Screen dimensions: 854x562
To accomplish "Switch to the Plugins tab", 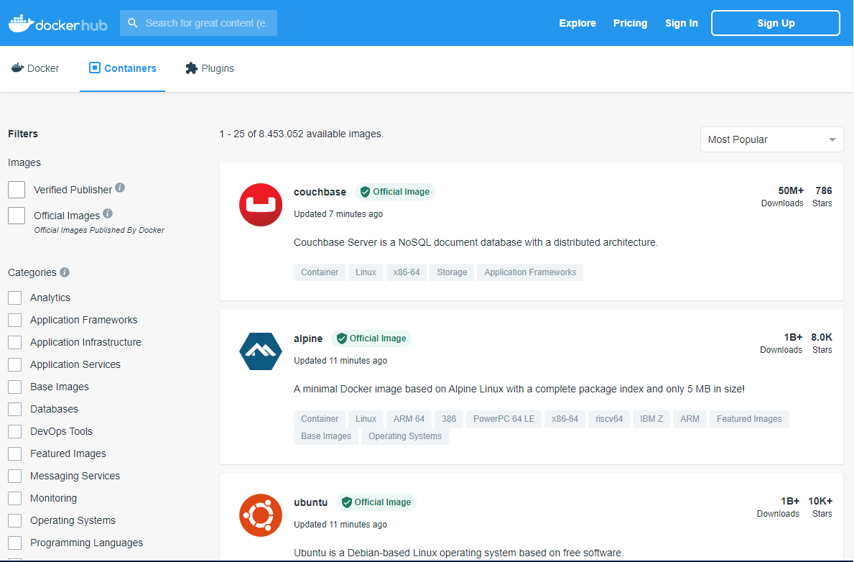I will [210, 68].
